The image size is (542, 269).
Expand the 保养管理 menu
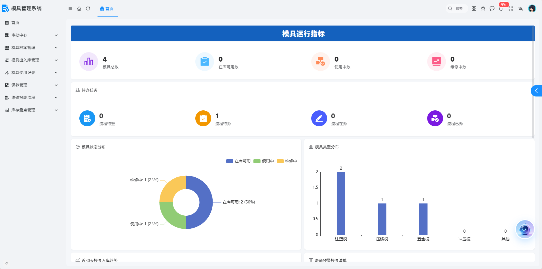[31, 85]
